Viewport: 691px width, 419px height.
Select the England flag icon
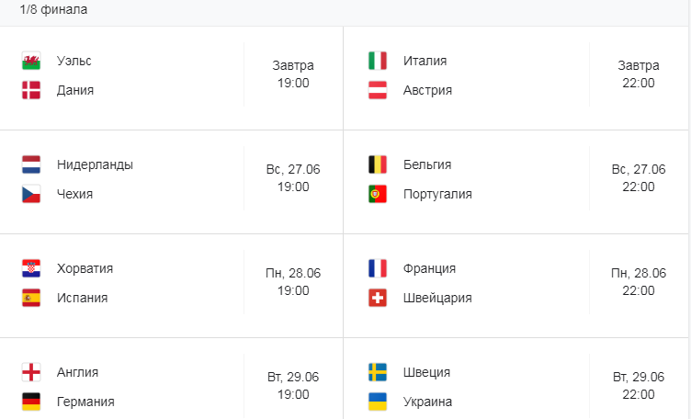(x=31, y=372)
